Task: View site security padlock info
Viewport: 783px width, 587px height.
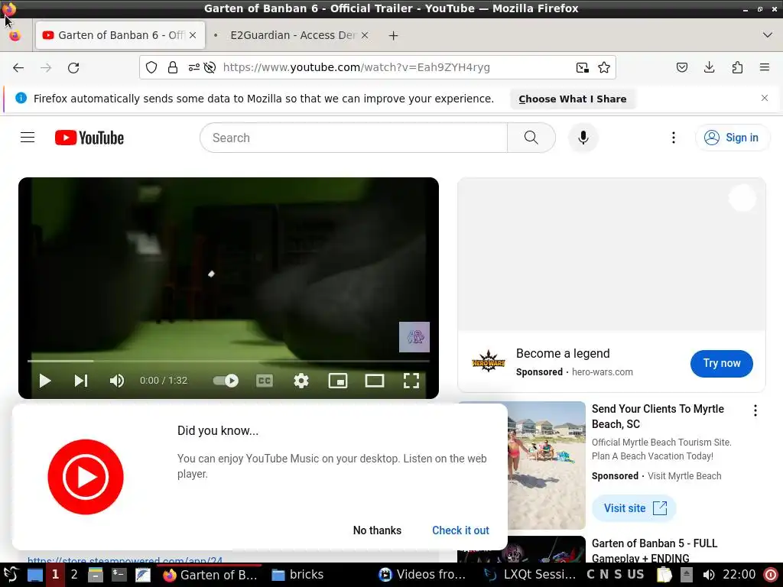Action: 173,67
